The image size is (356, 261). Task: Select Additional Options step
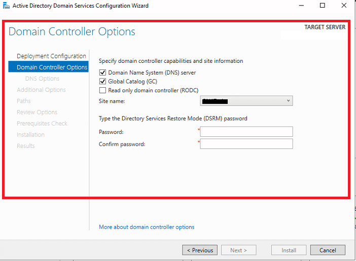click(x=41, y=90)
